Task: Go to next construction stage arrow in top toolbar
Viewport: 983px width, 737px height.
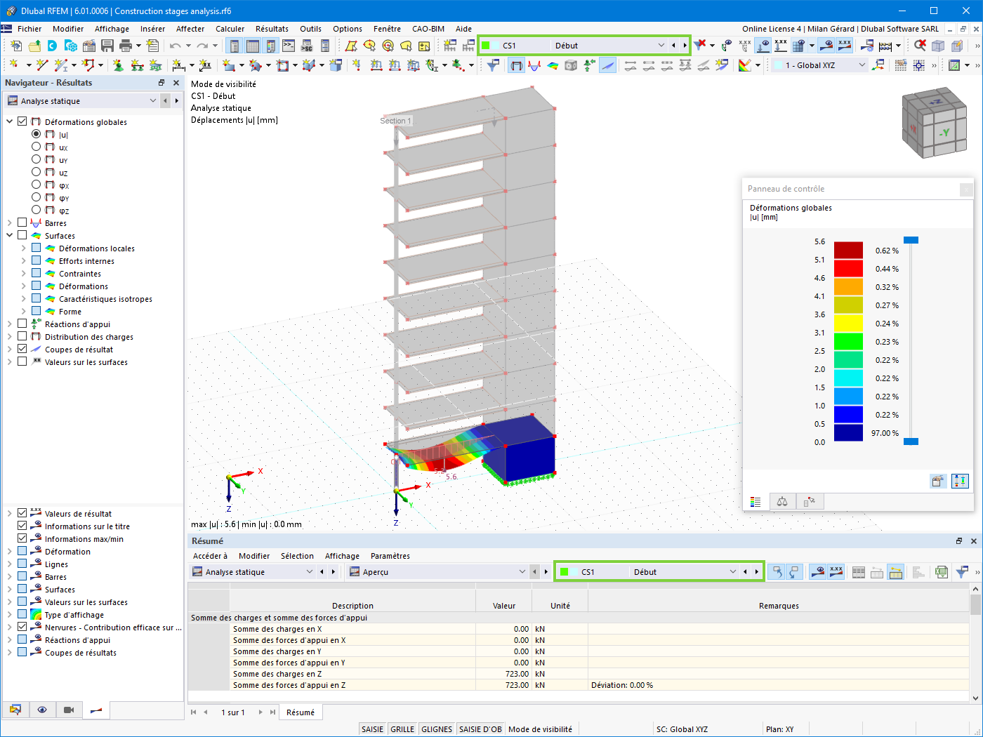Action: [685, 46]
